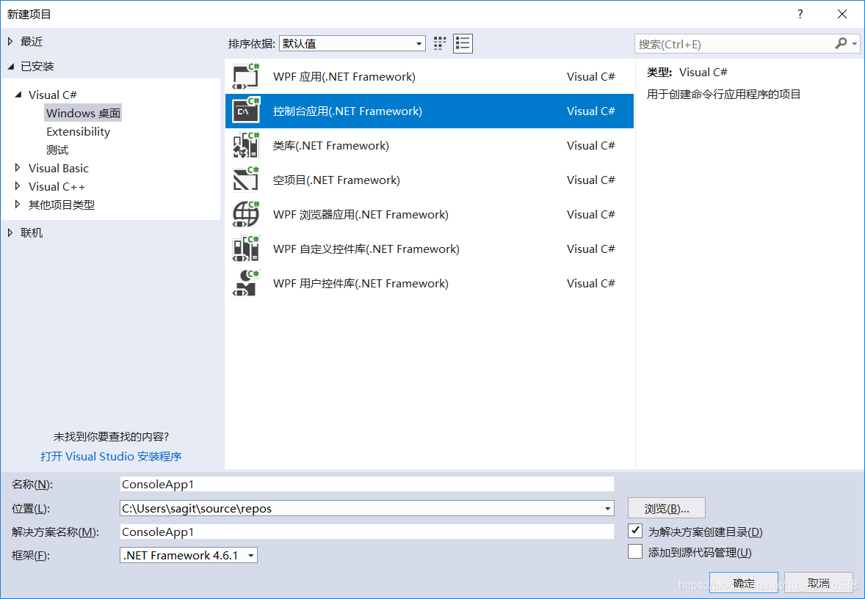Select WPF 自定义控件库(.NET Framework) row text
This screenshot has width=865, height=599.
[366, 249]
